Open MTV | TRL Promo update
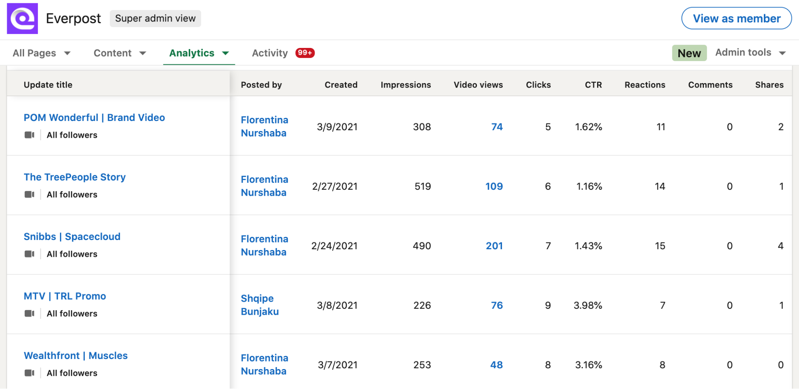The image size is (799, 389). coord(65,296)
